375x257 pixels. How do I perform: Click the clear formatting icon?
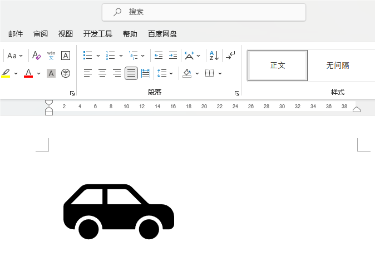pos(37,56)
